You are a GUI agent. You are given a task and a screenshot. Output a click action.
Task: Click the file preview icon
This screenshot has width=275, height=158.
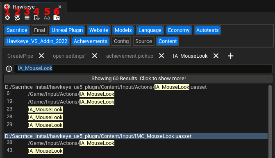tap(36, 18)
